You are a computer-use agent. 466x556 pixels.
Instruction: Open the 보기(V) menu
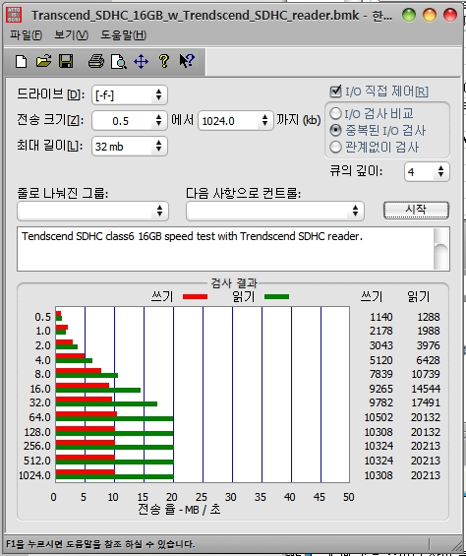pos(71,34)
